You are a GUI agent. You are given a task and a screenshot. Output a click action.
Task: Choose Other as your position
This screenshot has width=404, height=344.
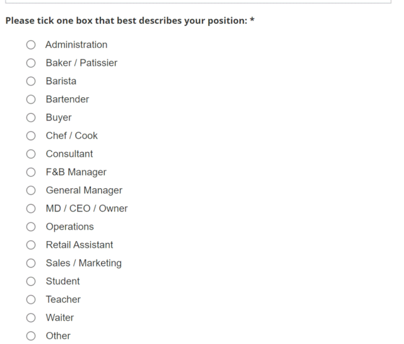point(31,336)
